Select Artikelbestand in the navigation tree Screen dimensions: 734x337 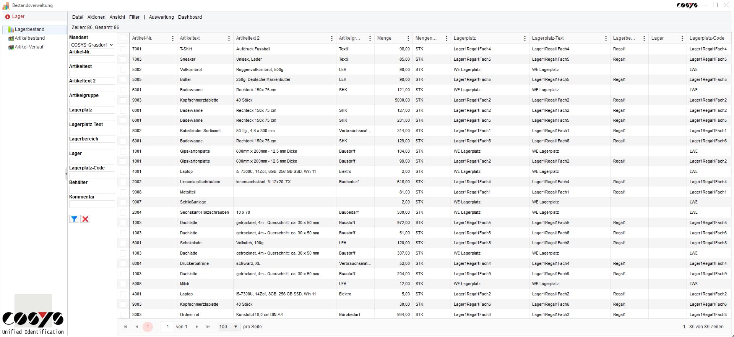tap(30, 38)
